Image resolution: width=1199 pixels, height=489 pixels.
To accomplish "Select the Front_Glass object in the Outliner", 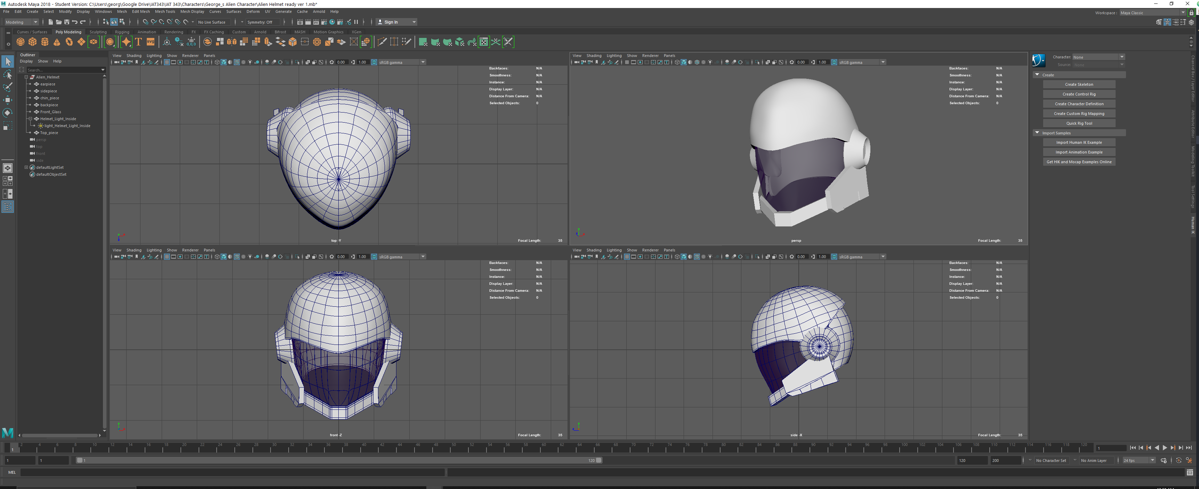I will click(50, 111).
